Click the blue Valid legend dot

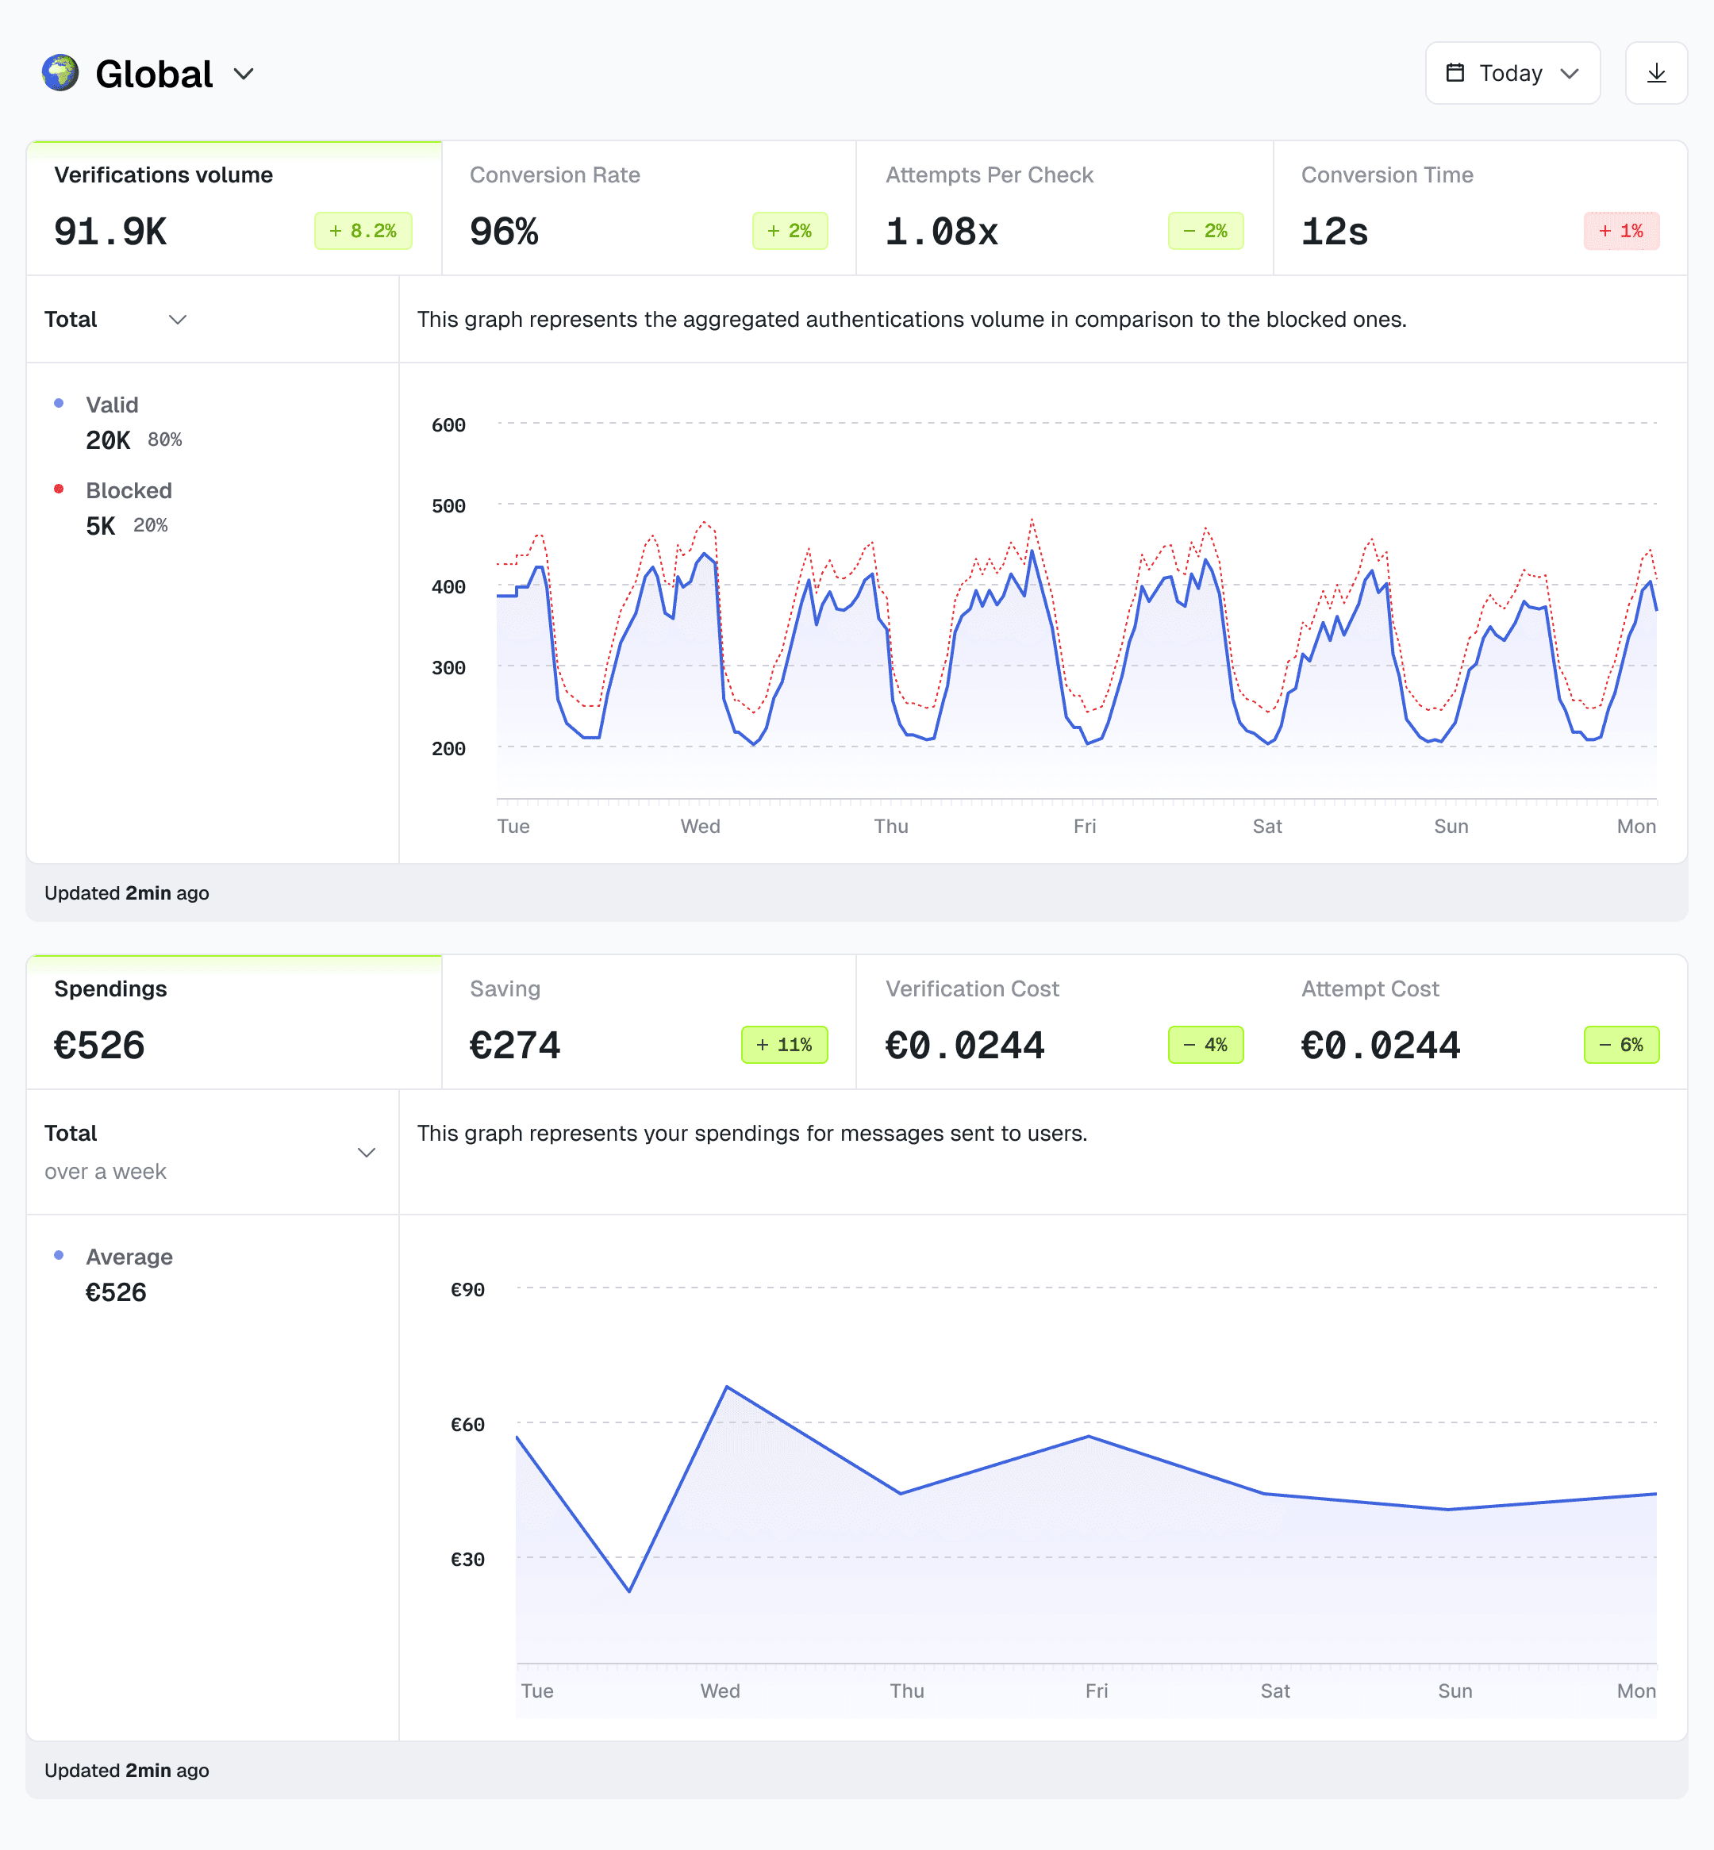59,403
